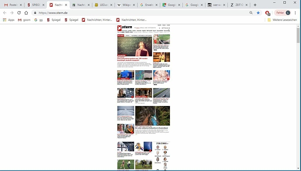The height and width of the screenshot is (171, 301).
Task: Click the vertical scrollbar thumb
Action: [298, 35]
